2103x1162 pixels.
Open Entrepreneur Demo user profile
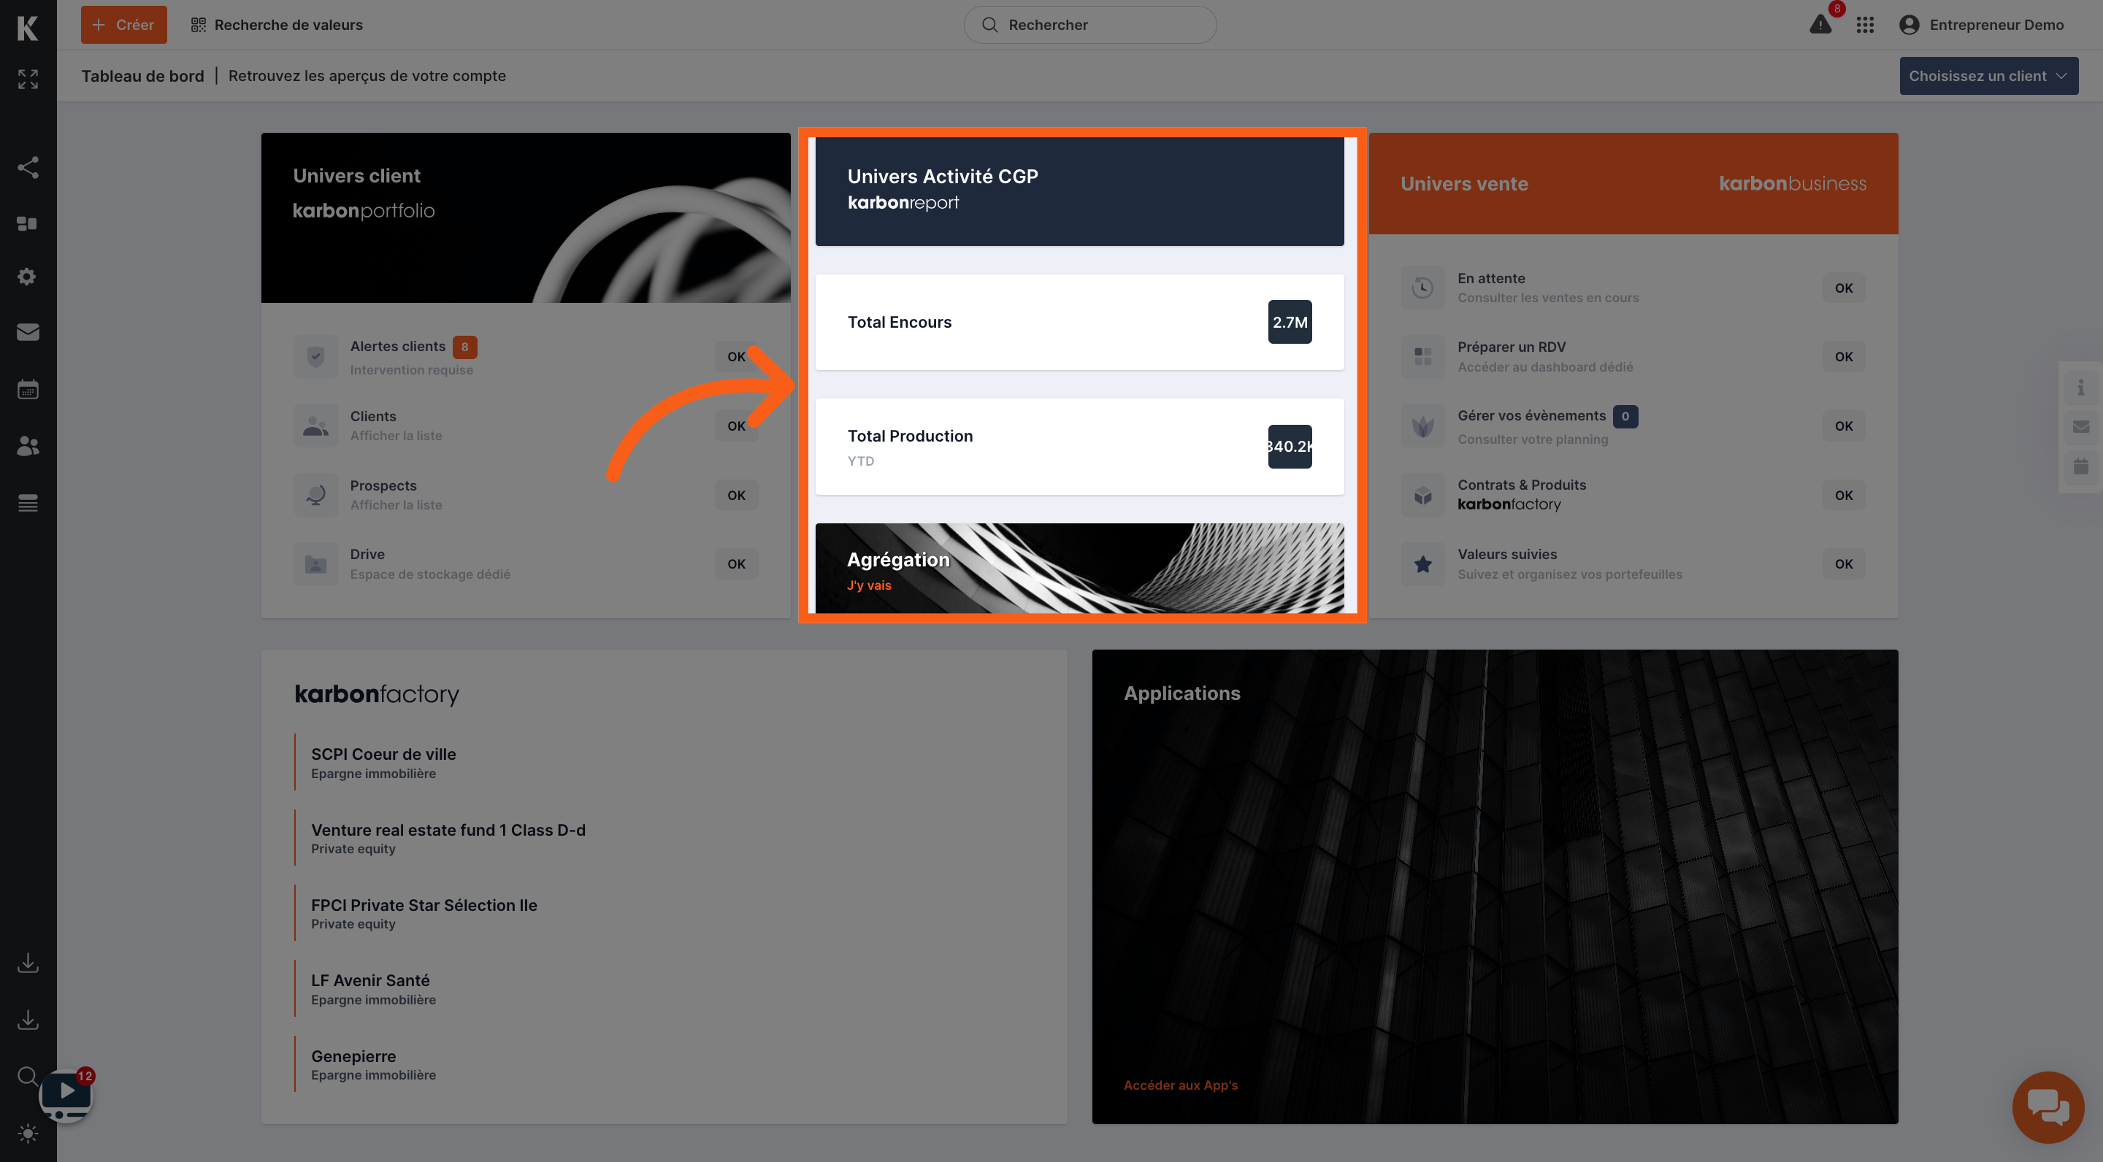[x=1981, y=26]
